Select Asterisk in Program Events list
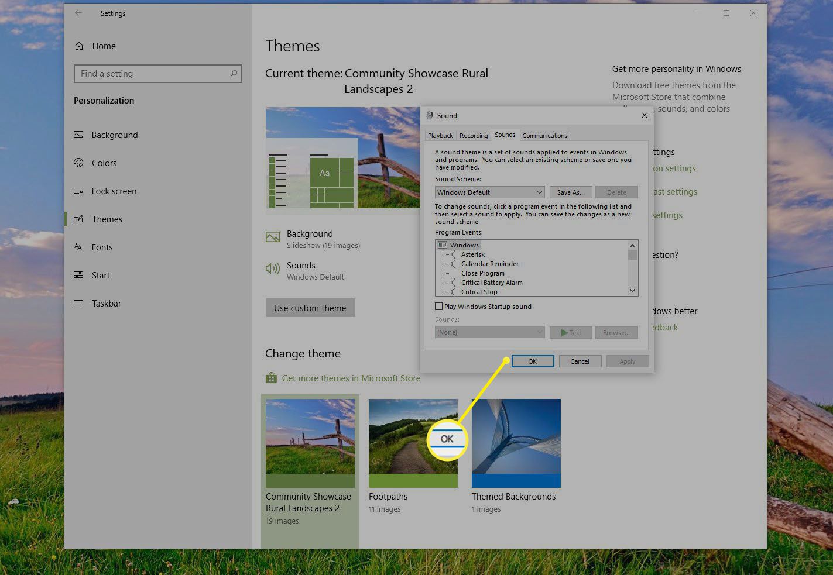Screen dimensions: 833x575 pos(473,254)
